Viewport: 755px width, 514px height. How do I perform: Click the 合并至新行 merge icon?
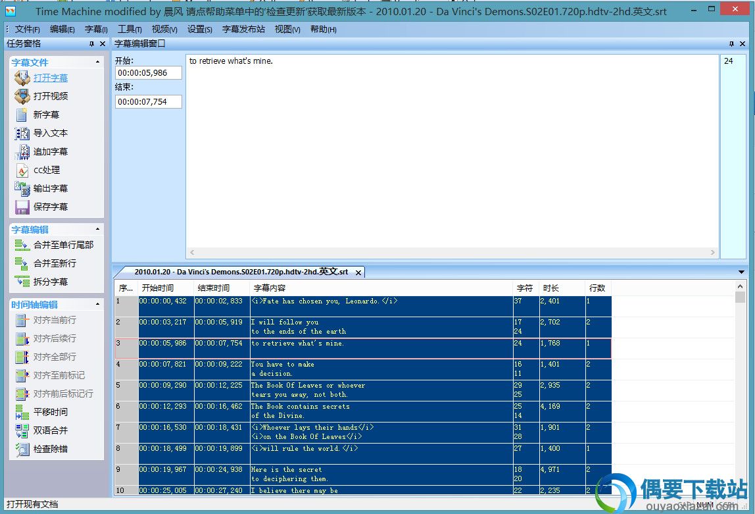click(22, 263)
